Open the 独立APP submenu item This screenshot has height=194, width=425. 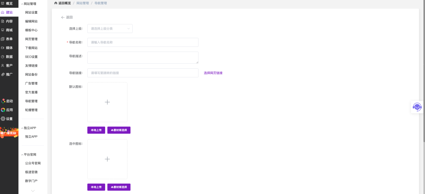31,137
